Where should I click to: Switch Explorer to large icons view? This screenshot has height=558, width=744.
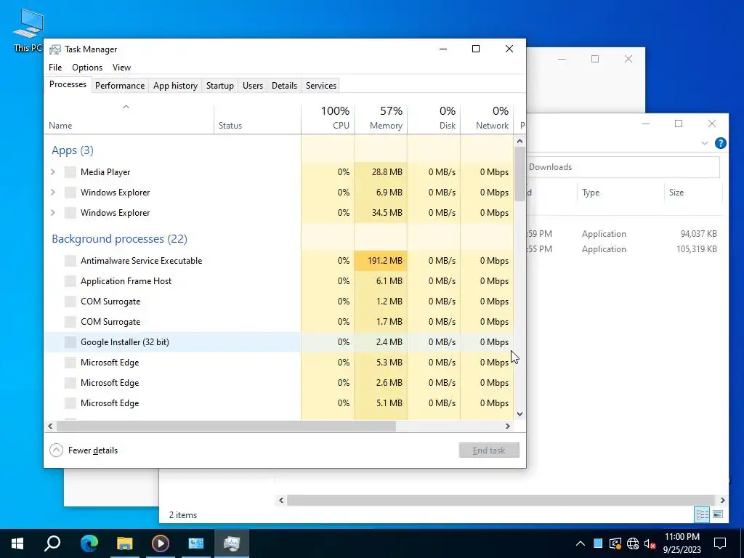pyautogui.click(x=718, y=514)
